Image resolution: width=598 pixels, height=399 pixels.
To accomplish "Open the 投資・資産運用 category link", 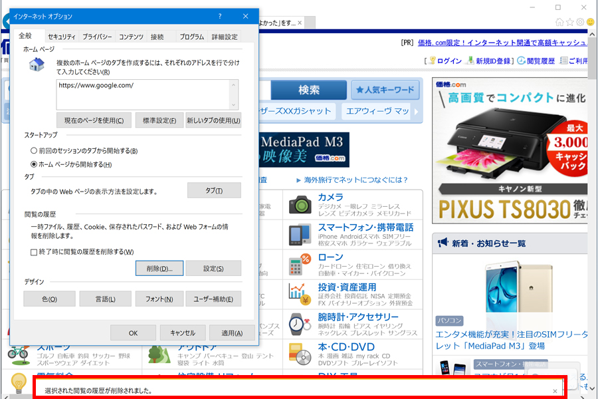I will tap(347, 287).
